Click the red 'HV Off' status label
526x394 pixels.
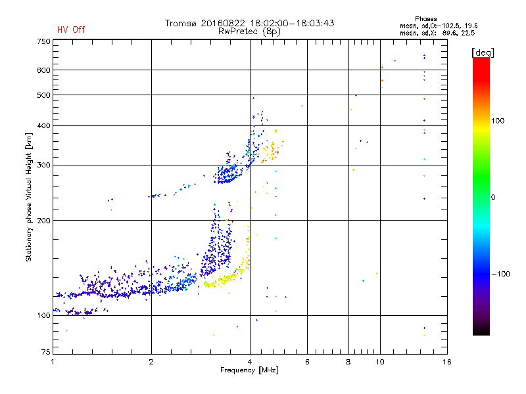tap(71, 30)
